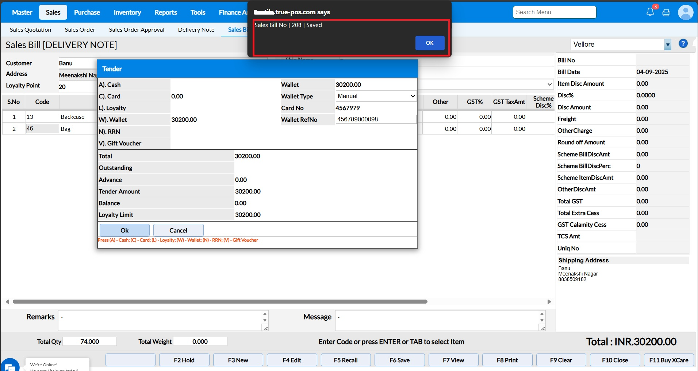698x371 pixels.
Task: Click the printer icon in header
Action: pyautogui.click(x=666, y=12)
